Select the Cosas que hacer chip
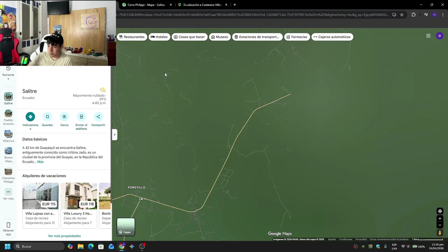448x252 pixels. [189, 37]
